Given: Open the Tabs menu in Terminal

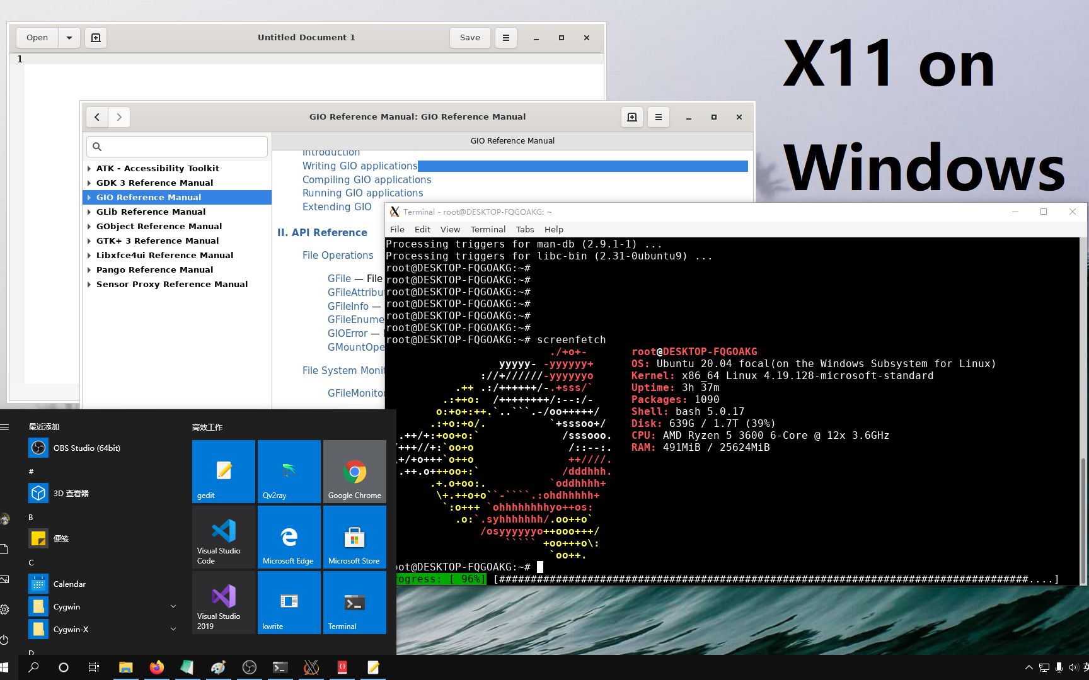Looking at the screenshot, I should click(x=525, y=229).
